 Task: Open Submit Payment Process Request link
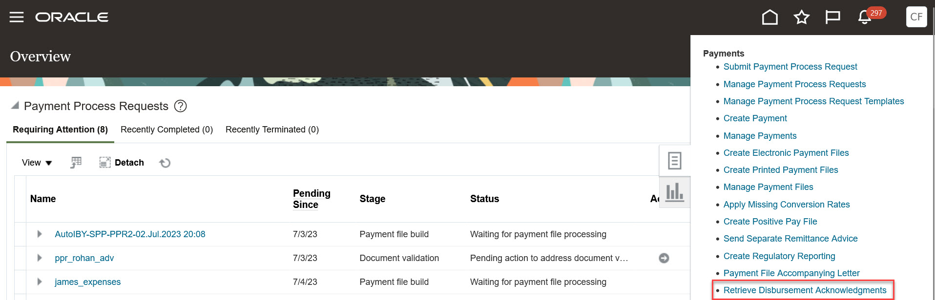[x=790, y=67]
